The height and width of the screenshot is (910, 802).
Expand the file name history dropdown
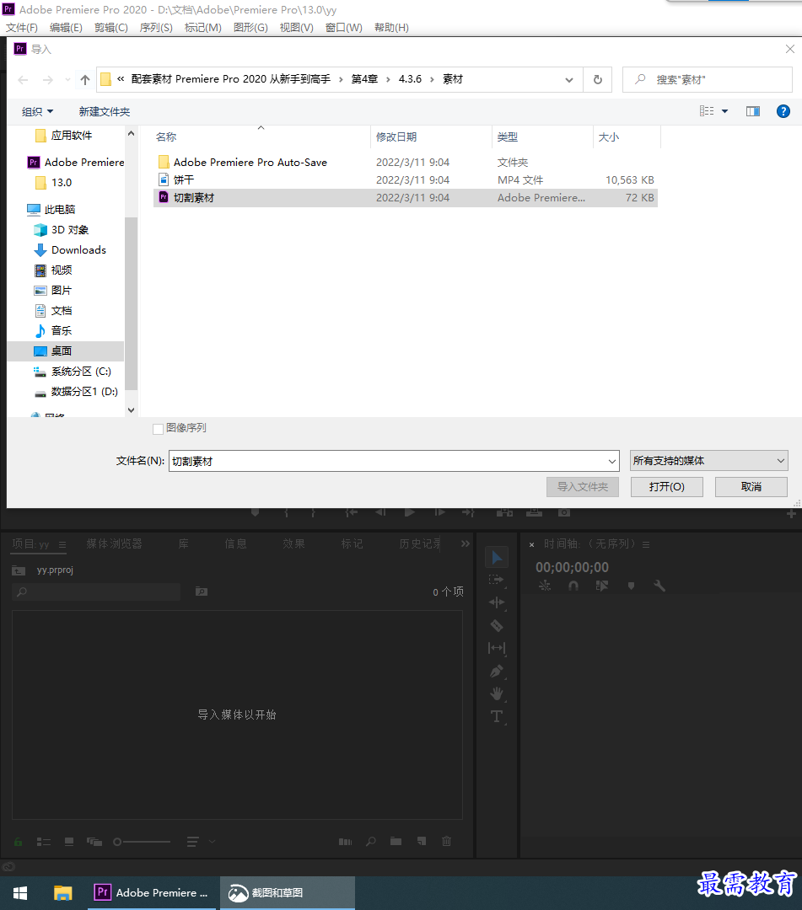tap(612, 462)
